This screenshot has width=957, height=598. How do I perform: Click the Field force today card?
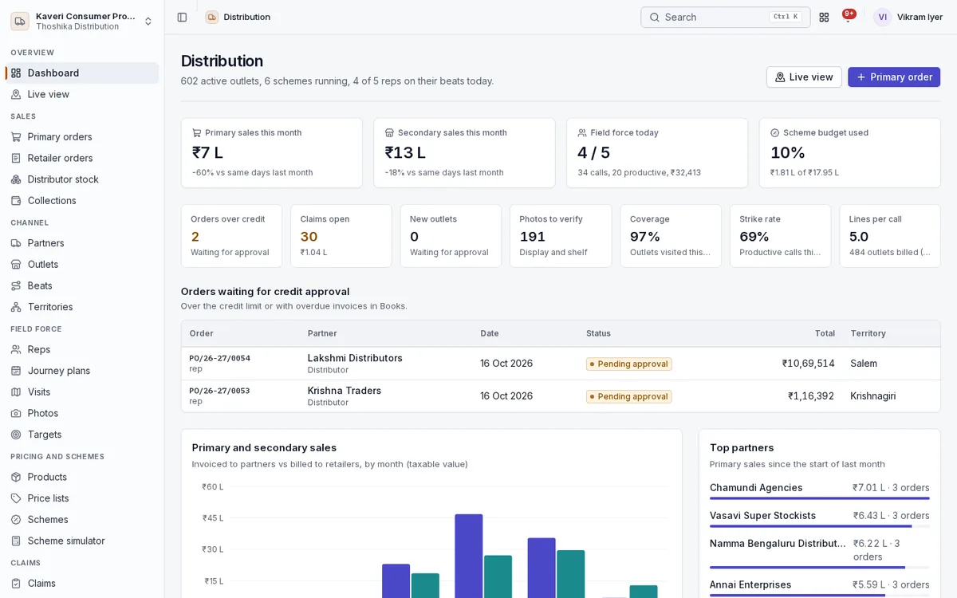click(657, 153)
